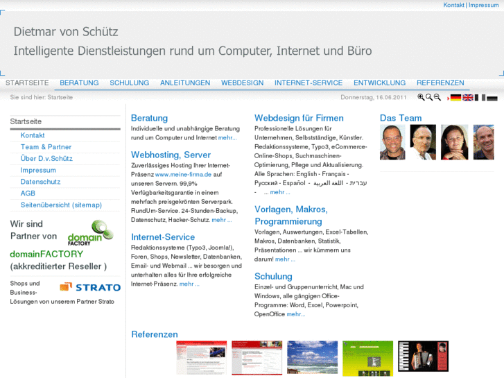This screenshot has width=504, height=378.
Task: Open Datenschutz in the sidebar
Action: click(40, 182)
